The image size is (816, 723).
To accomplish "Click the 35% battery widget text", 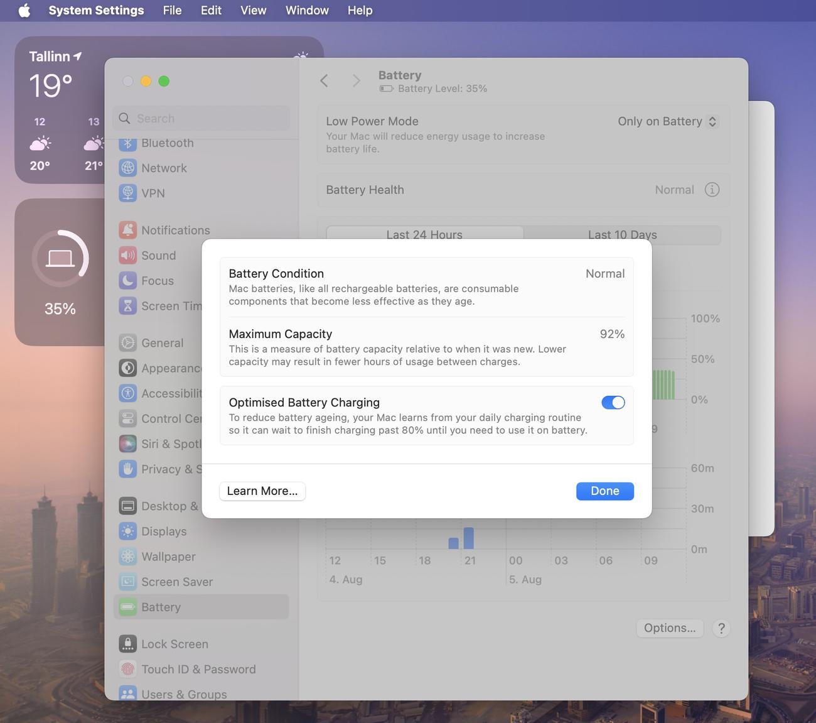I will click(x=60, y=309).
